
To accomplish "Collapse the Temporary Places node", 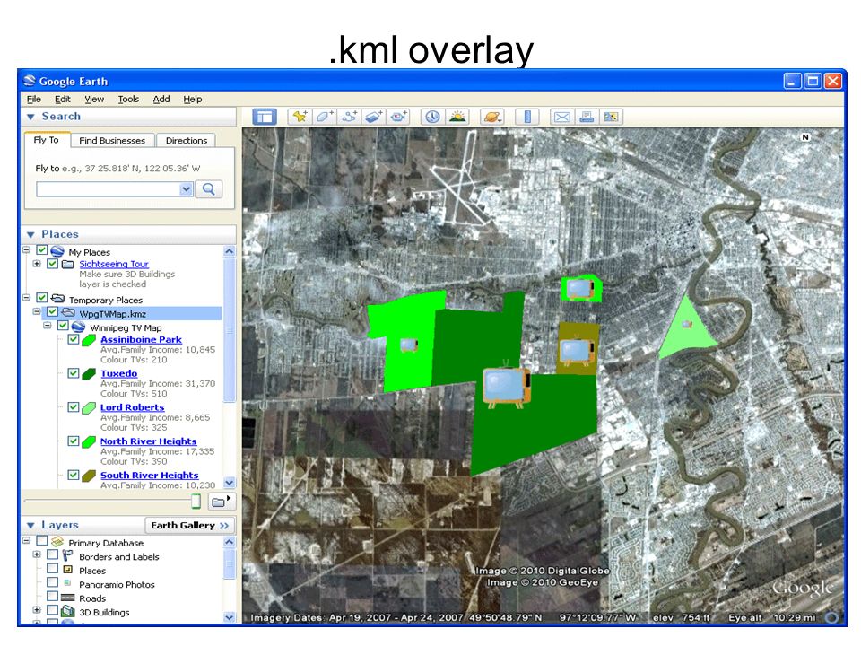I will (26, 298).
